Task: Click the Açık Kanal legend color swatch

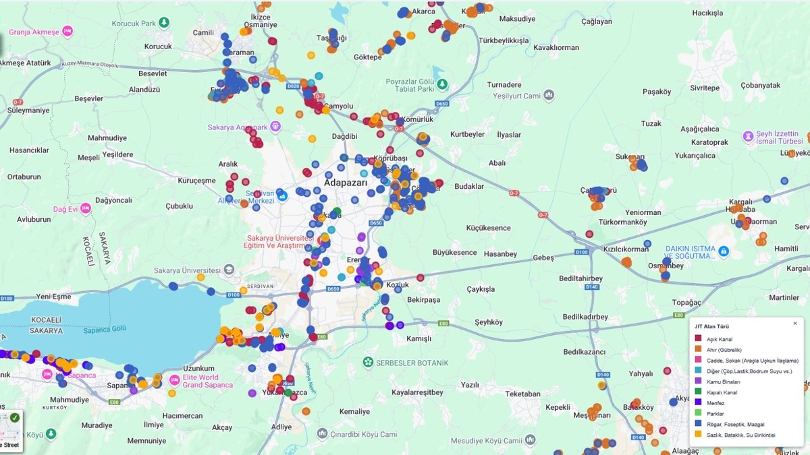Action: coord(698,339)
